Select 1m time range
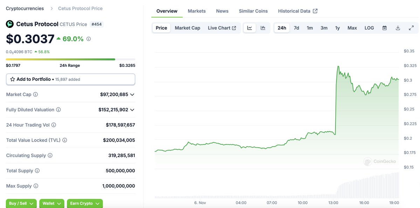Screen dimensions: 420x208 pyautogui.click(x=310, y=28)
